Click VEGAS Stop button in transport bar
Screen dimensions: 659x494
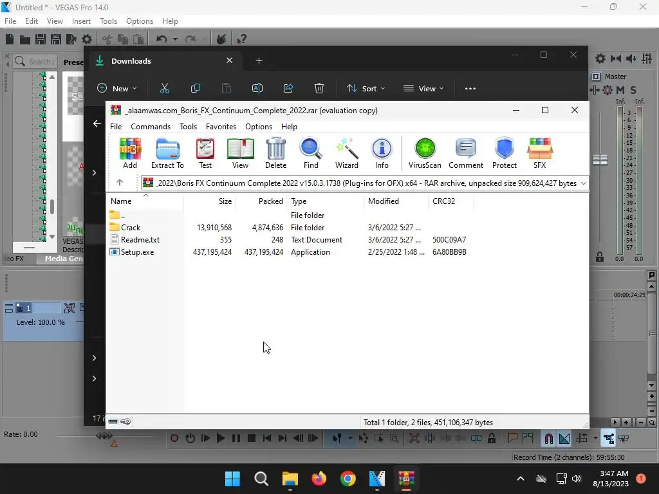click(252, 438)
